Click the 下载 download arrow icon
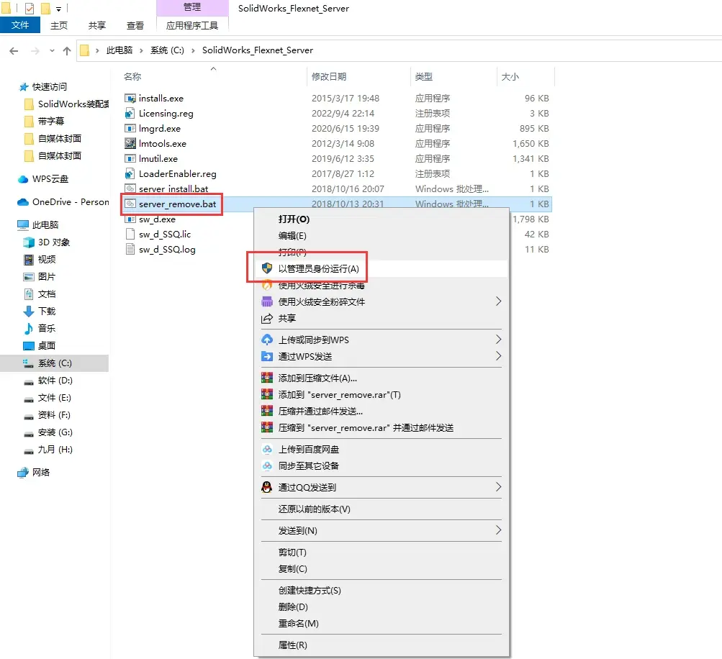The width and height of the screenshot is (722, 659). [29, 312]
